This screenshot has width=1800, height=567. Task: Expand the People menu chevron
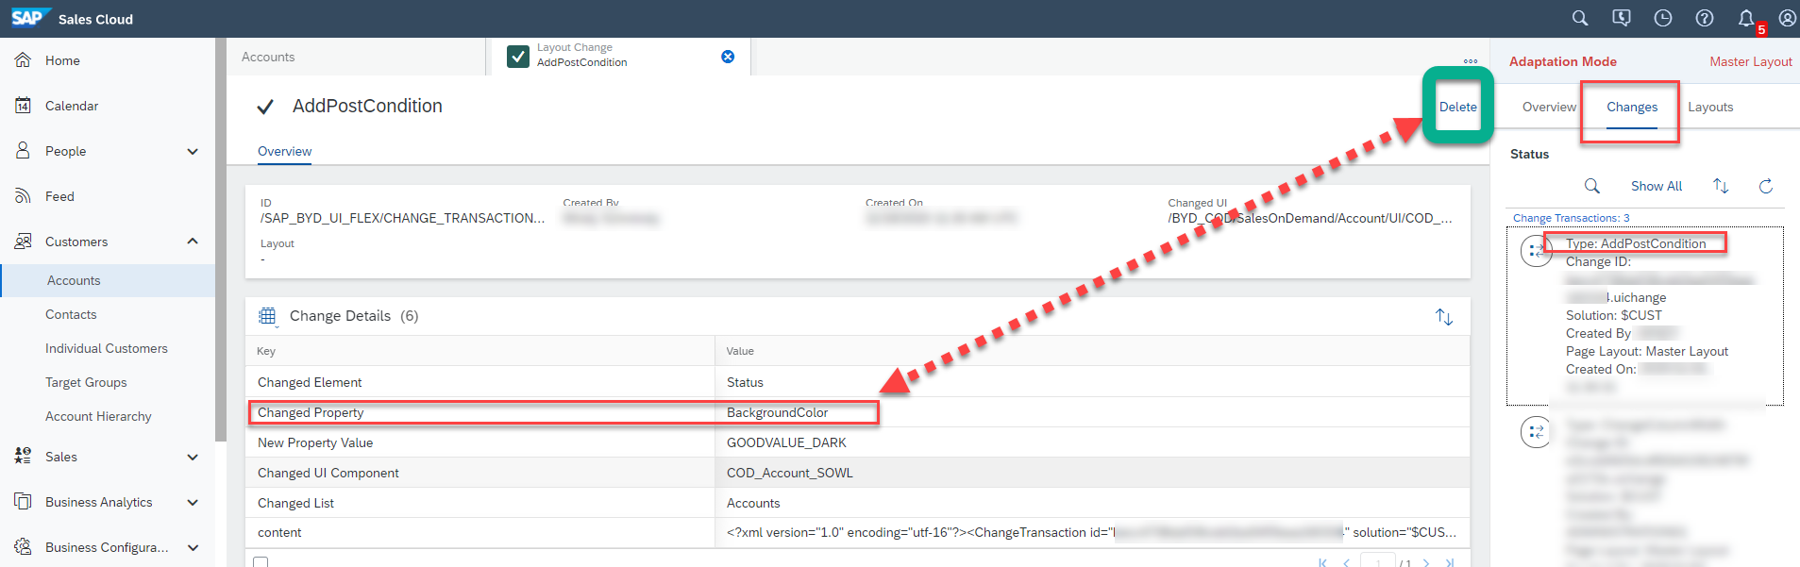coord(193,151)
